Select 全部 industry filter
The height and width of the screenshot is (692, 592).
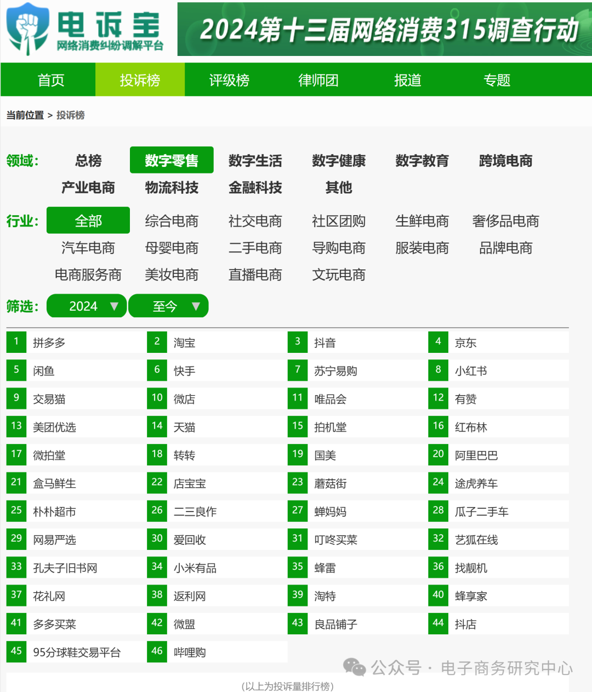point(88,220)
